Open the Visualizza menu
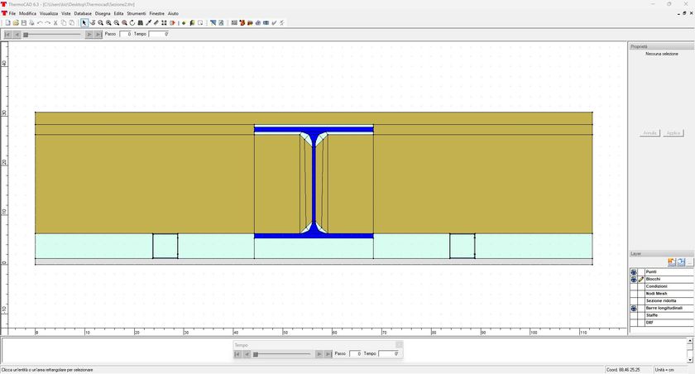695x374 pixels. 49,14
